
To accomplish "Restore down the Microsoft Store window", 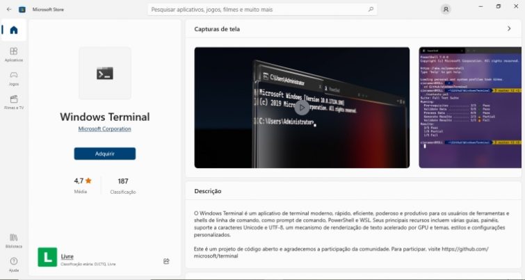I will (x=498, y=6).
